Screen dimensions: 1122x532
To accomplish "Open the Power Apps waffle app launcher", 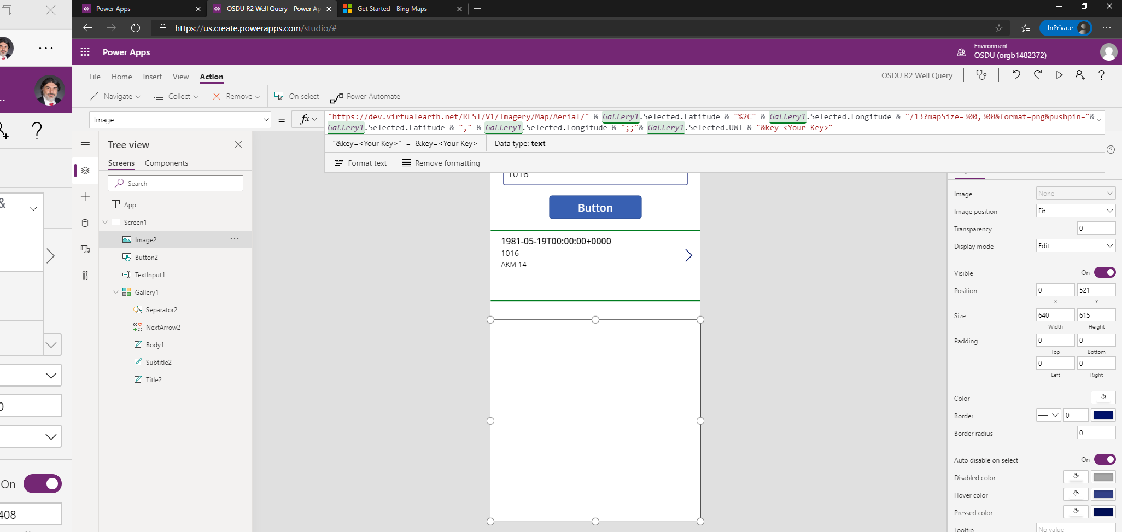I will [x=85, y=52].
